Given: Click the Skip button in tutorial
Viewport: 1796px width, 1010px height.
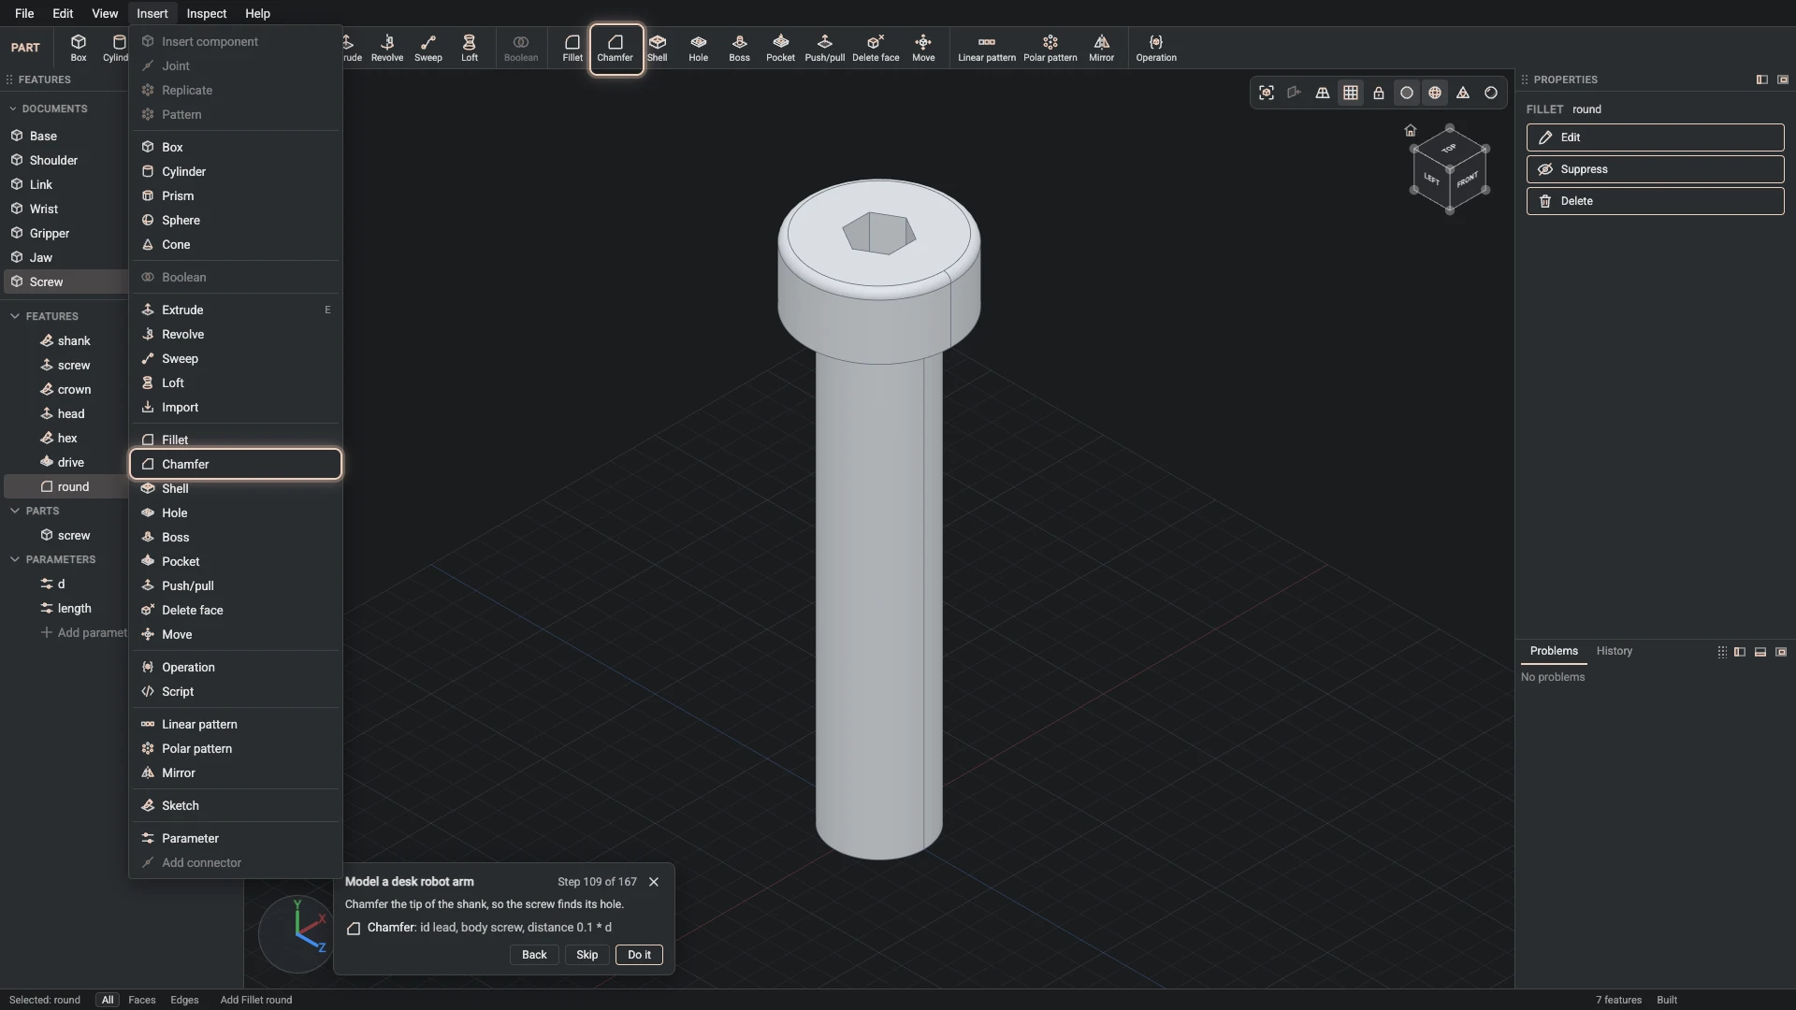Looking at the screenshot, I should point(587,955).
